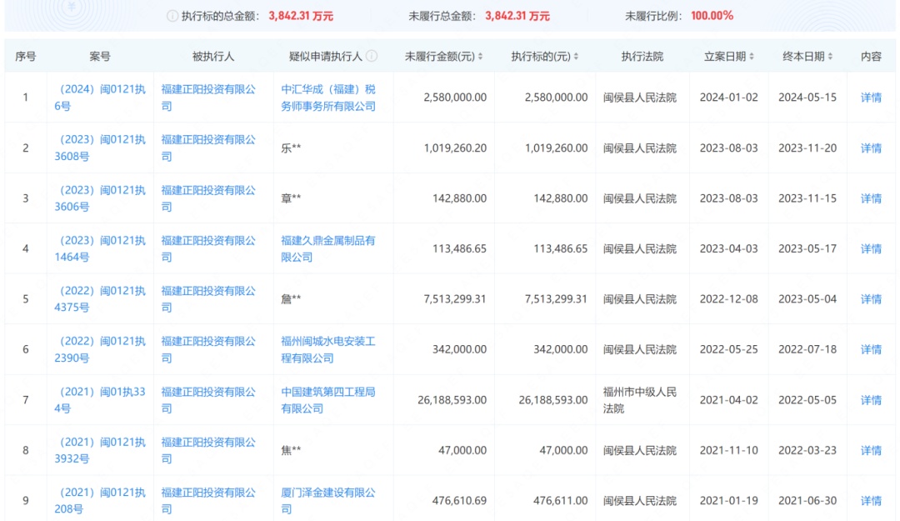Click the sort arrows on 执行标的(元) column
The image size is (900, 521).
click(577, 57)
